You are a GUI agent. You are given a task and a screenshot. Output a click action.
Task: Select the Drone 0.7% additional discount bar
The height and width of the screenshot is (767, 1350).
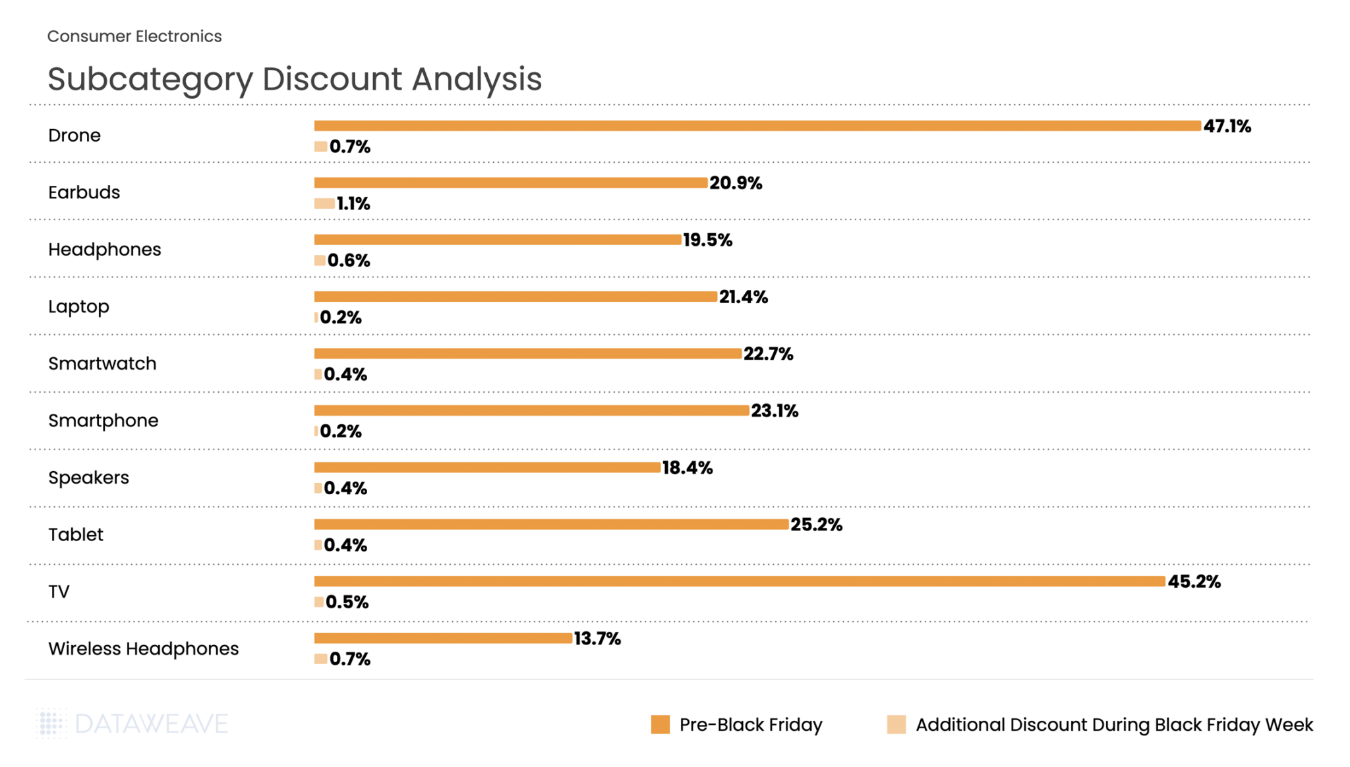point(321,146)
